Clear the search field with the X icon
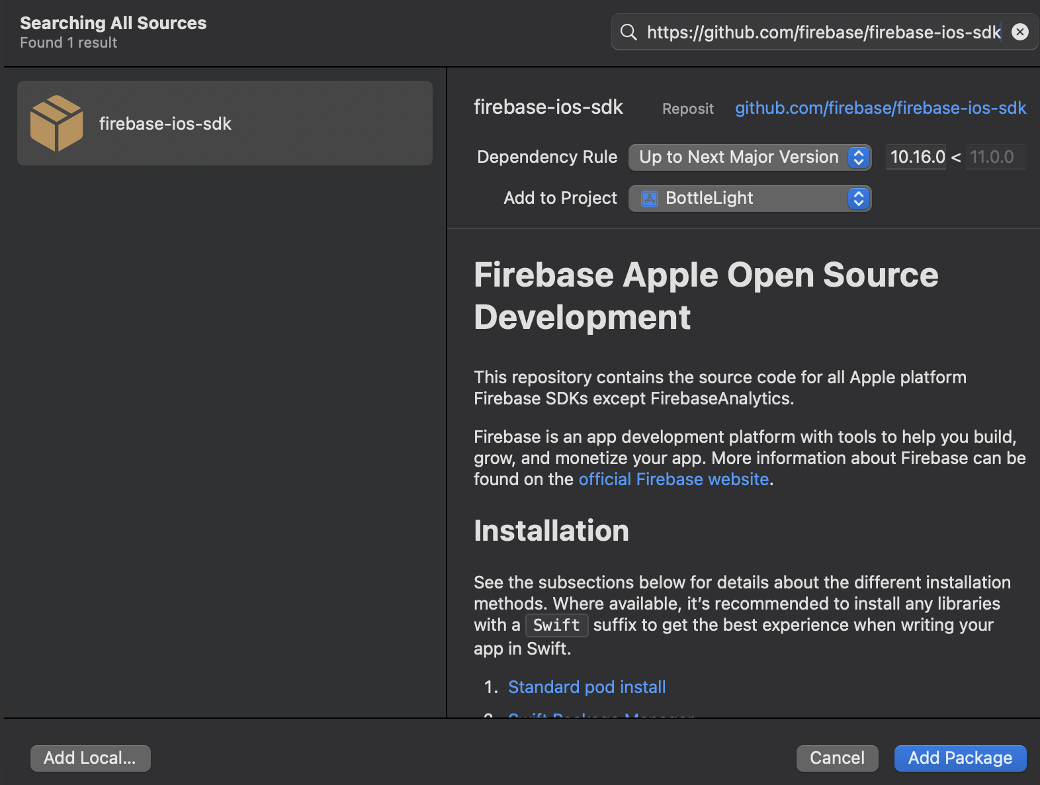Image resolution: width=1040 pixels, height=785 pixels. point(1020,32)
